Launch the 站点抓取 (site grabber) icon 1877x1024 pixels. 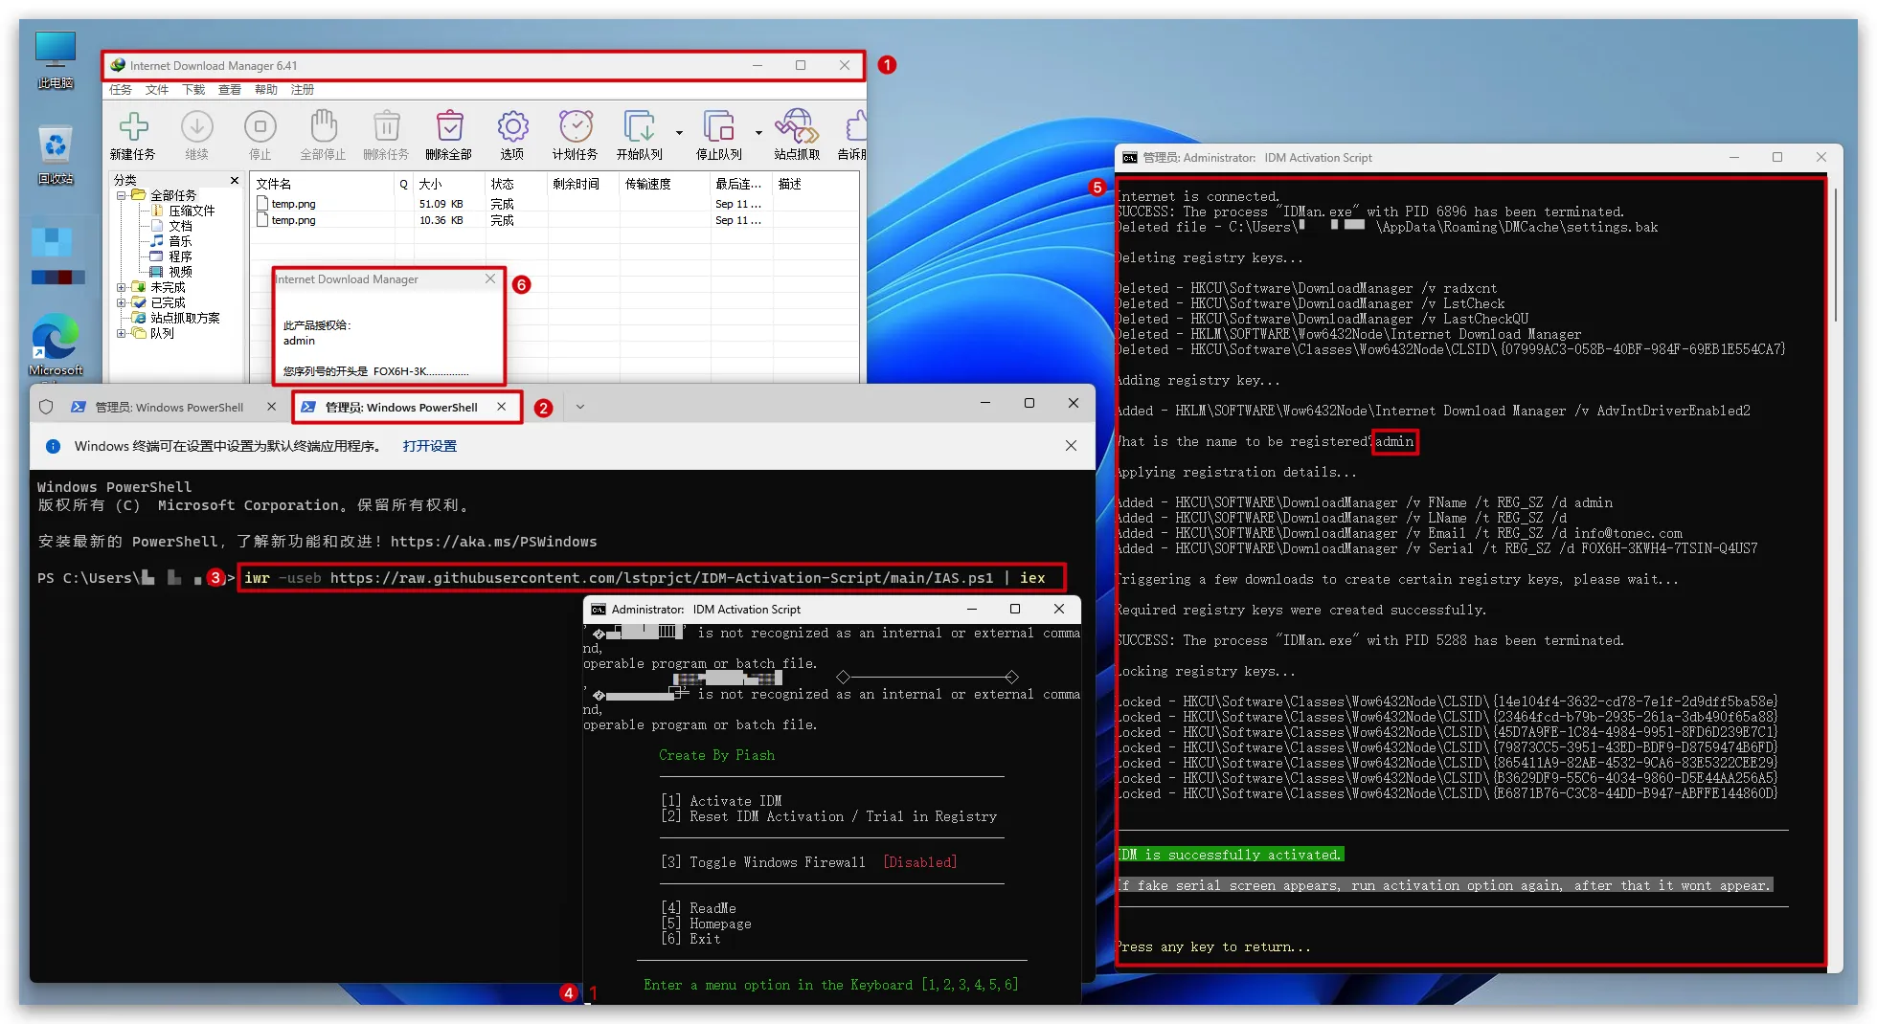coord(797,126)
